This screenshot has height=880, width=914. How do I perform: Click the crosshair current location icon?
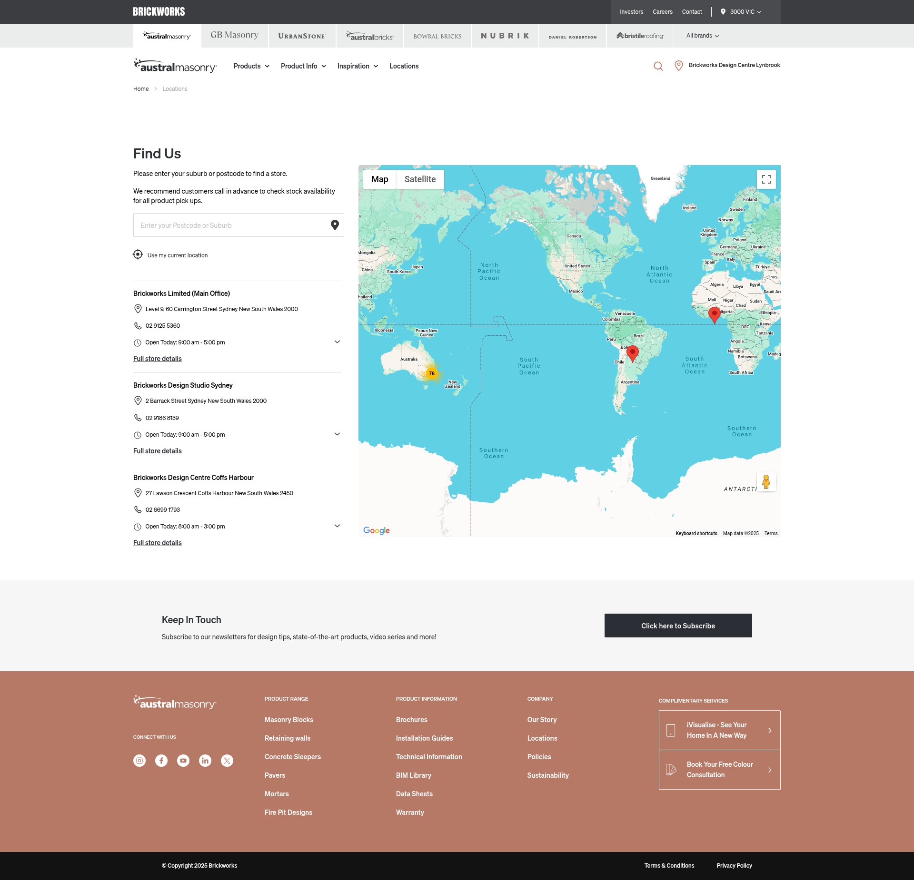coord(138,254)
